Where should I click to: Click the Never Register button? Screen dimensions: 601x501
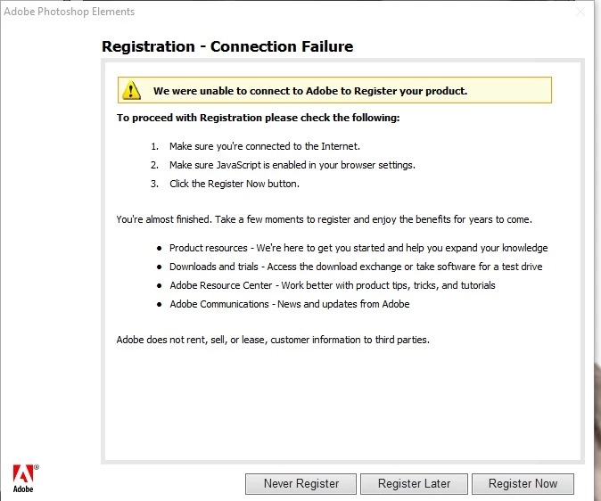(300, 484)
